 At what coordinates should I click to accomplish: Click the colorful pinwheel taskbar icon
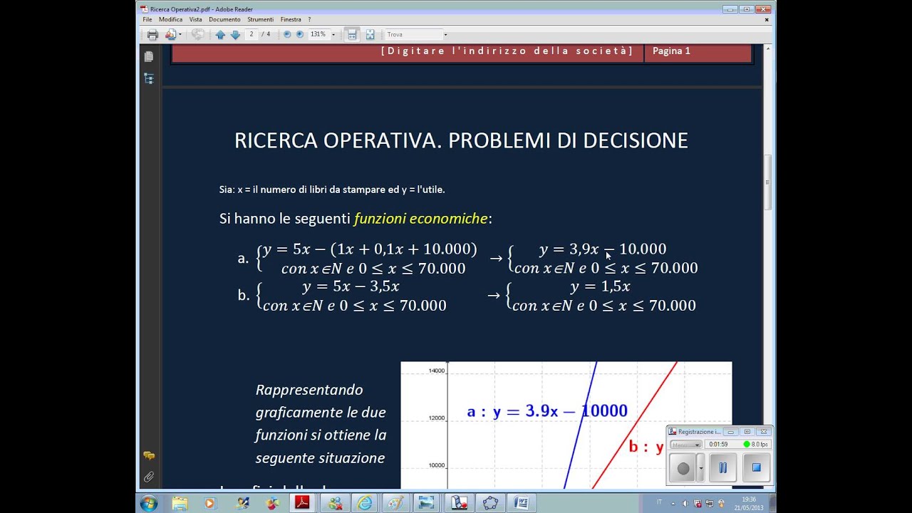(272, 503)
